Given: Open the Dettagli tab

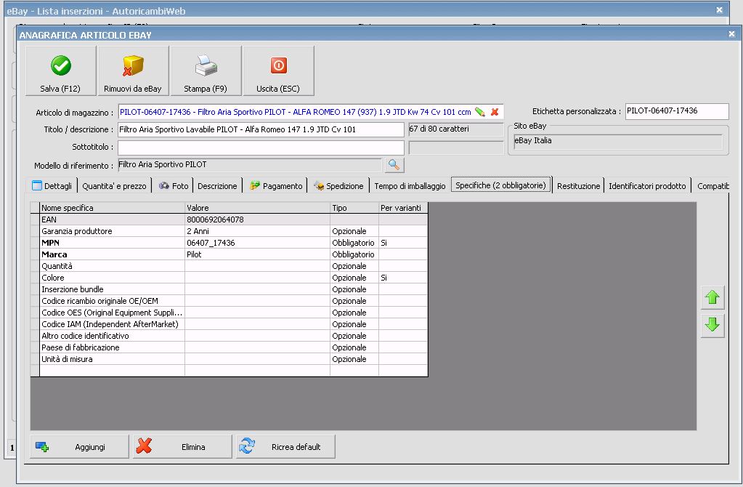Looking at the screenshot, I should 52,186.
